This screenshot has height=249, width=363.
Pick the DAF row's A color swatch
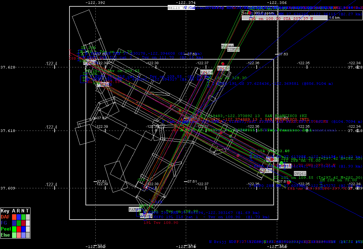14,217
